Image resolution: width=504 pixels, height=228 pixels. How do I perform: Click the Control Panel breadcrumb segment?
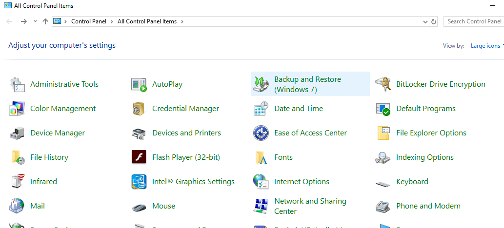[89, 21]
